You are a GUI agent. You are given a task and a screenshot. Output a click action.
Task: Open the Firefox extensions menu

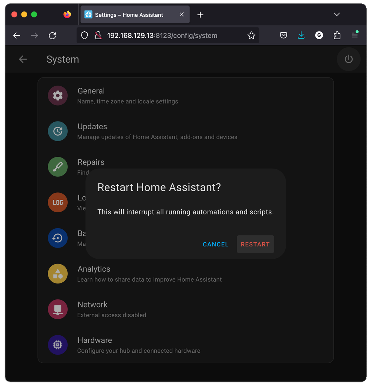pyautogui.click(x=337, y=35)
